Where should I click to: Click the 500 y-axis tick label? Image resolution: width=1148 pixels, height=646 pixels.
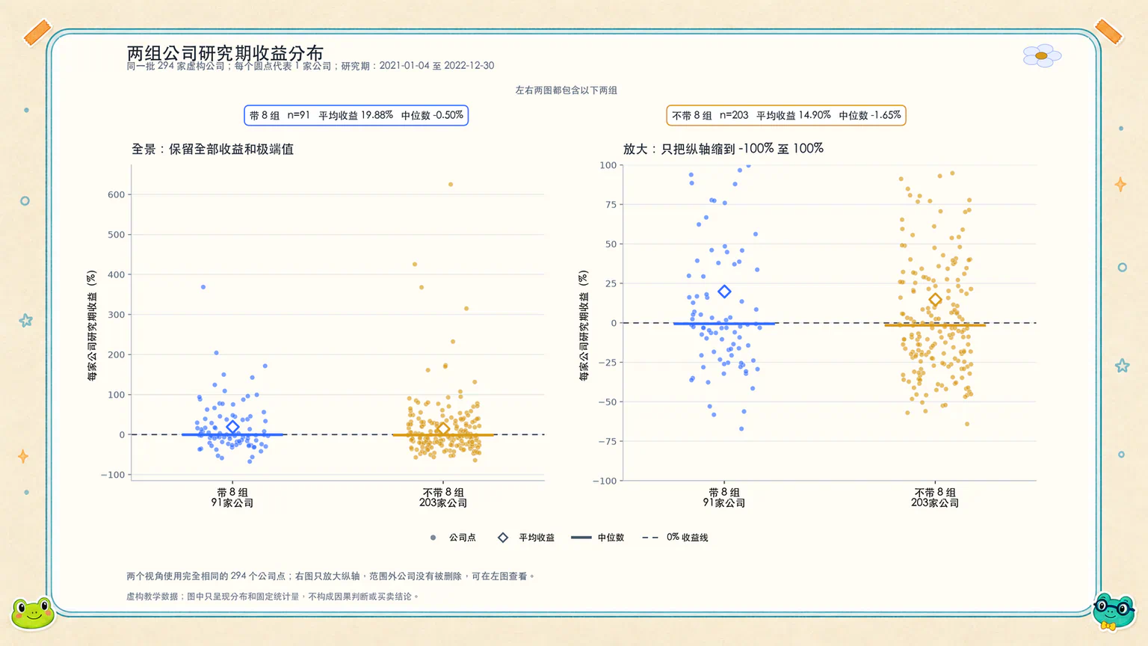(117, 235)
